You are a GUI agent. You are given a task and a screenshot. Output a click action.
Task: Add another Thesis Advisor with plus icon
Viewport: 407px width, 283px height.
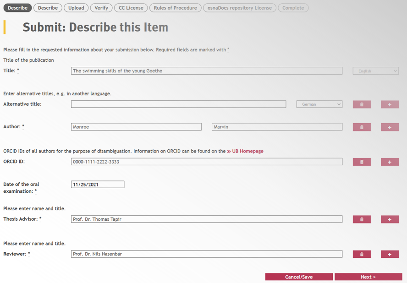pos(390,219)
